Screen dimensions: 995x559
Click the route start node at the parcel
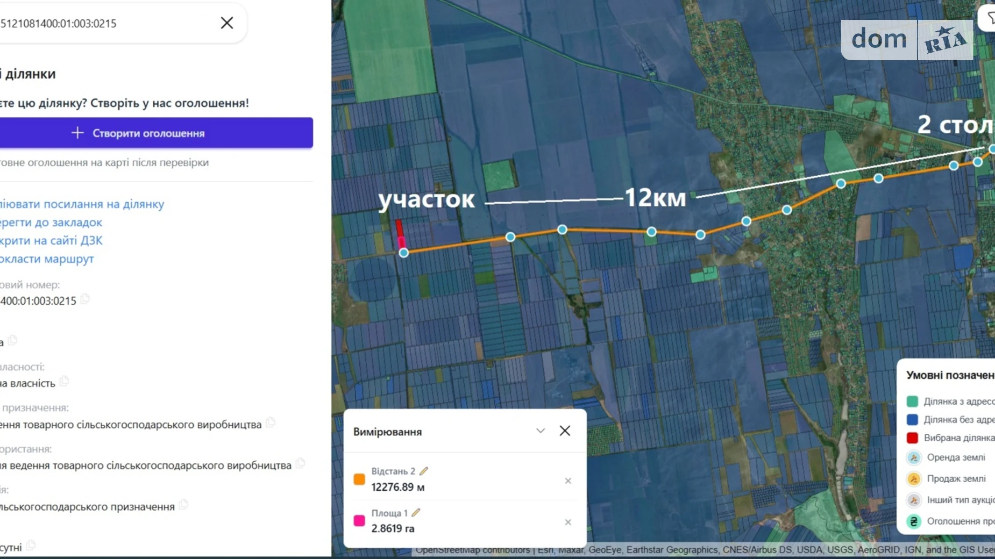(404, 253)
